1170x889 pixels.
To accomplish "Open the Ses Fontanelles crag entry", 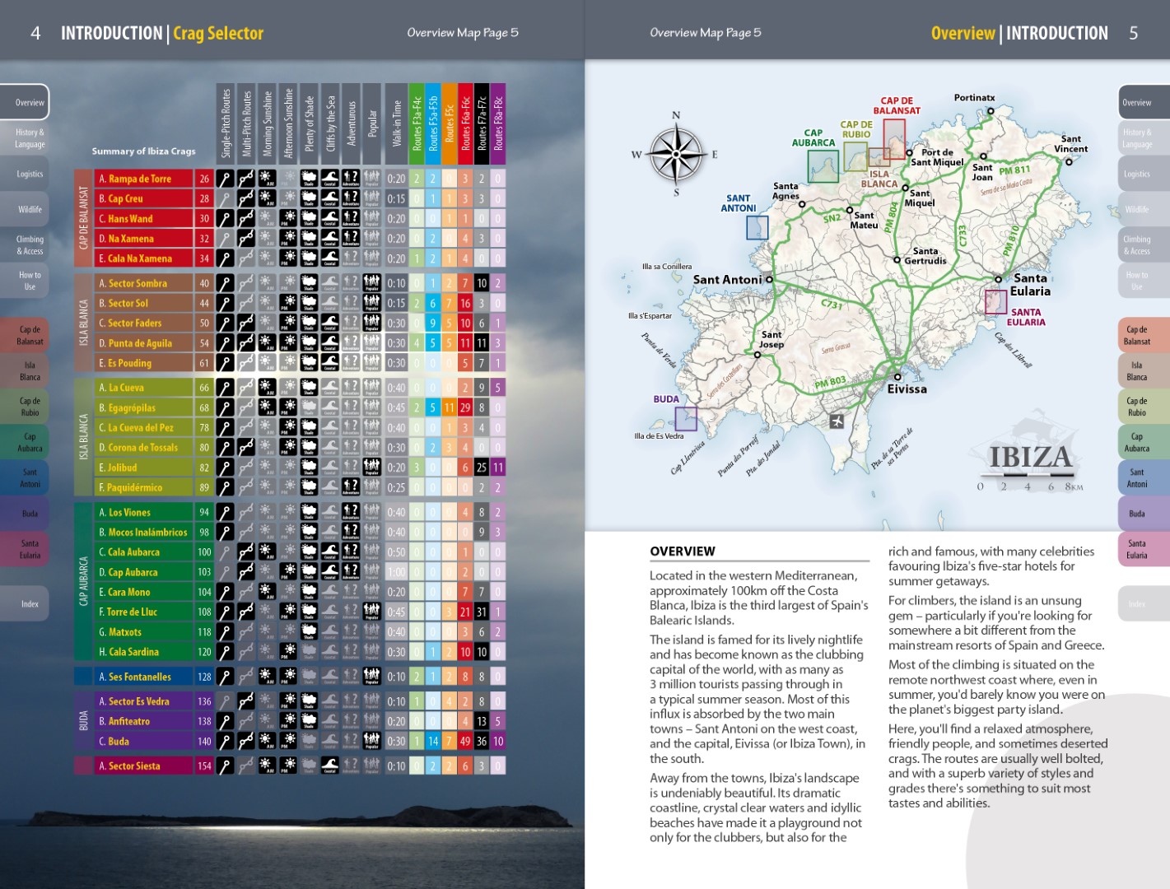I will click(x=144, y=677).
